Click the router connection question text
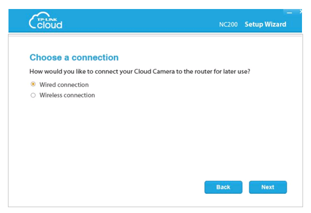The image size is (311, 213). tap(140, 72)
